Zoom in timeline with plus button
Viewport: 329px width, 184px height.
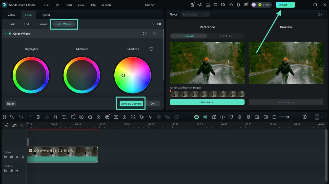point(305,117)
